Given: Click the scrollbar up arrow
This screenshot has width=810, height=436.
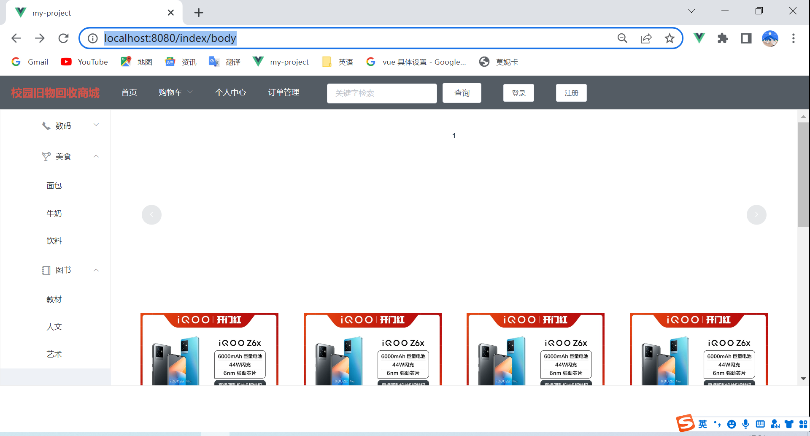Looking at the screenshot, I should 803,116.
